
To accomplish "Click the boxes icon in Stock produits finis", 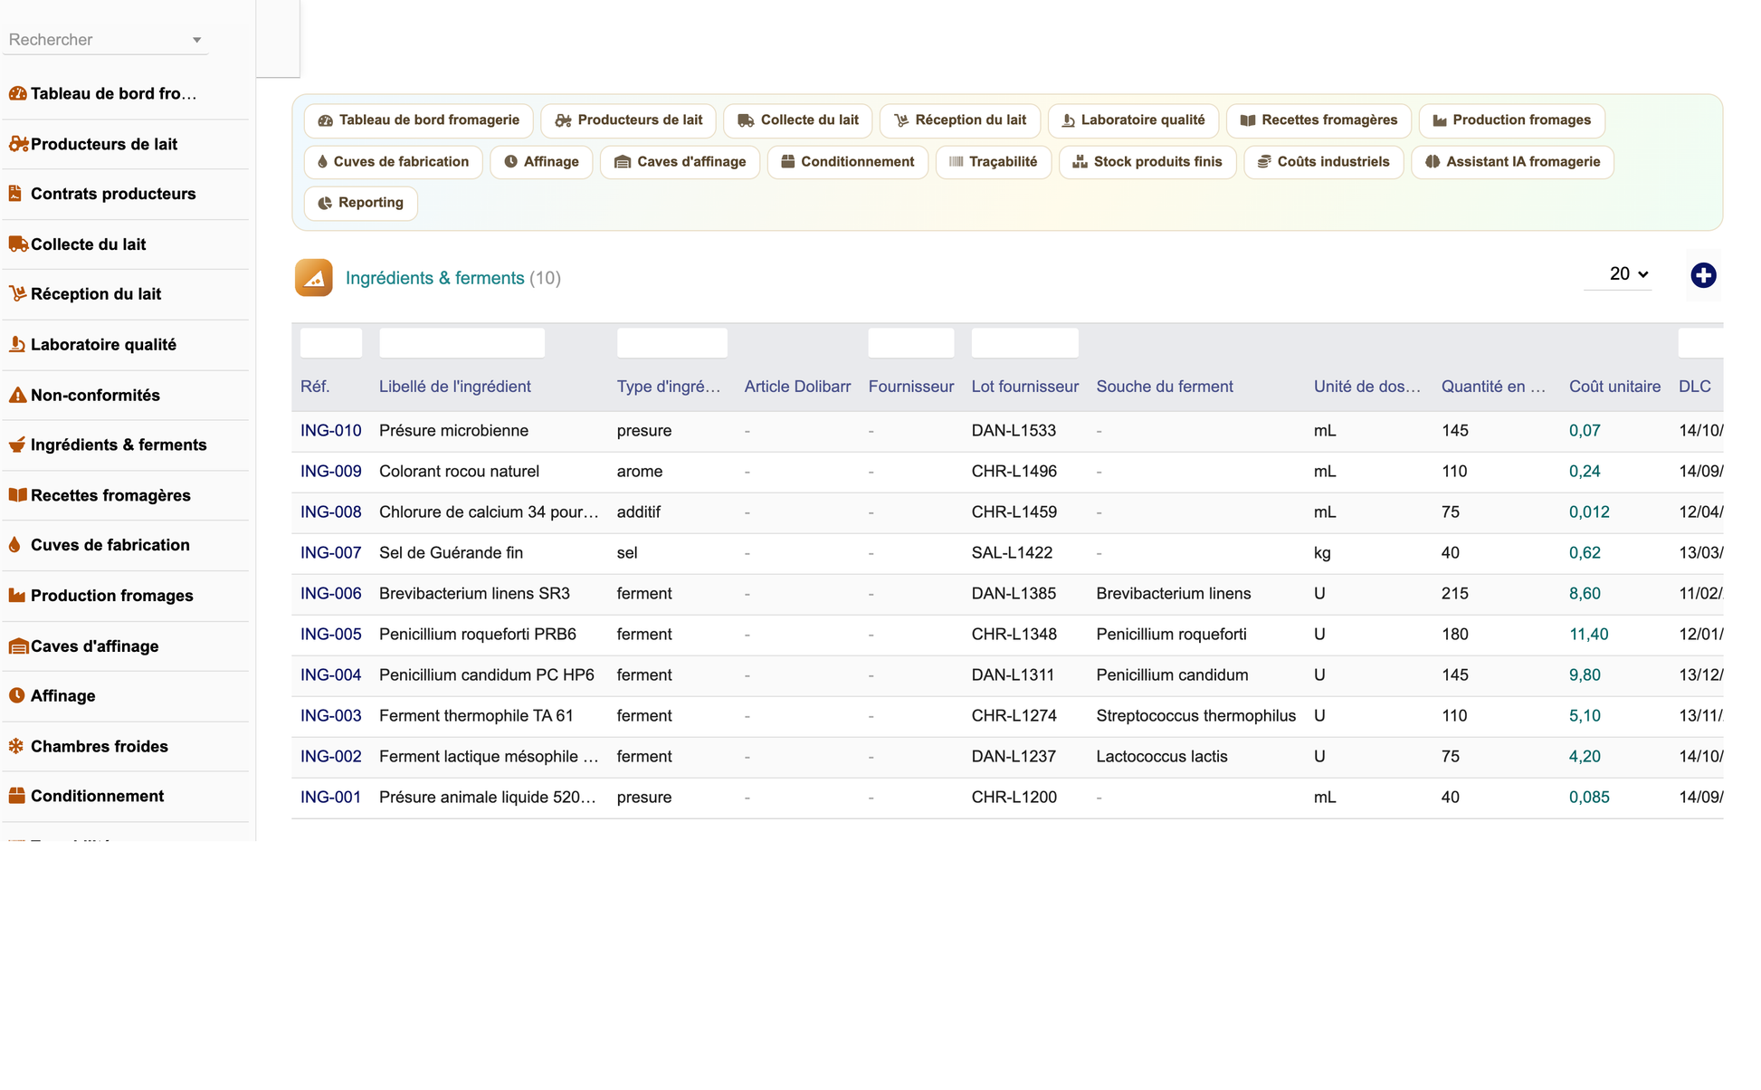I will (1080, 162).
